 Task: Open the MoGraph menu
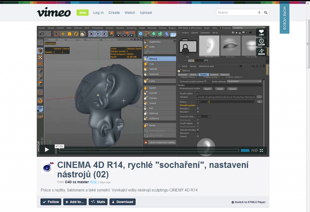(x=152, y=28)
